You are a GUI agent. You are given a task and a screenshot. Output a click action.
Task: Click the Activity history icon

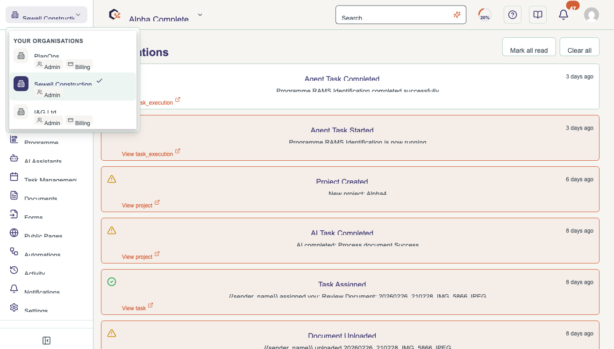pos(14,270)
